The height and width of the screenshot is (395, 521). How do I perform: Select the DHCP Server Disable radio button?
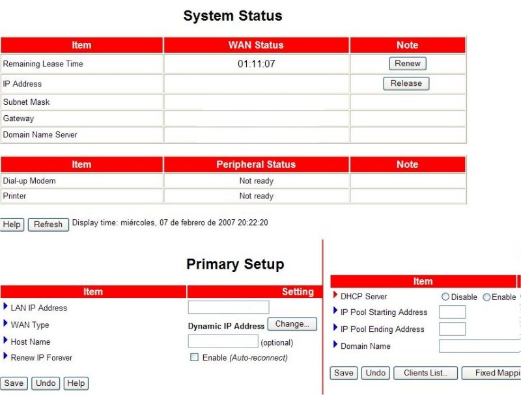coord(445,297)
